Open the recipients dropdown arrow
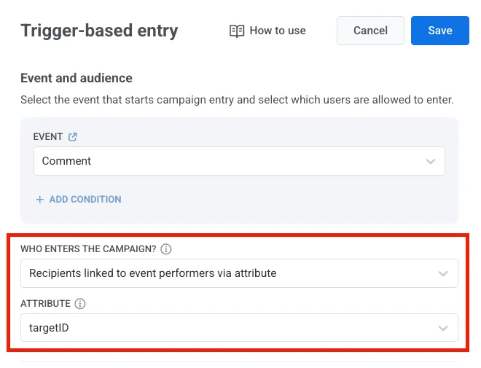 click(443, 273)
